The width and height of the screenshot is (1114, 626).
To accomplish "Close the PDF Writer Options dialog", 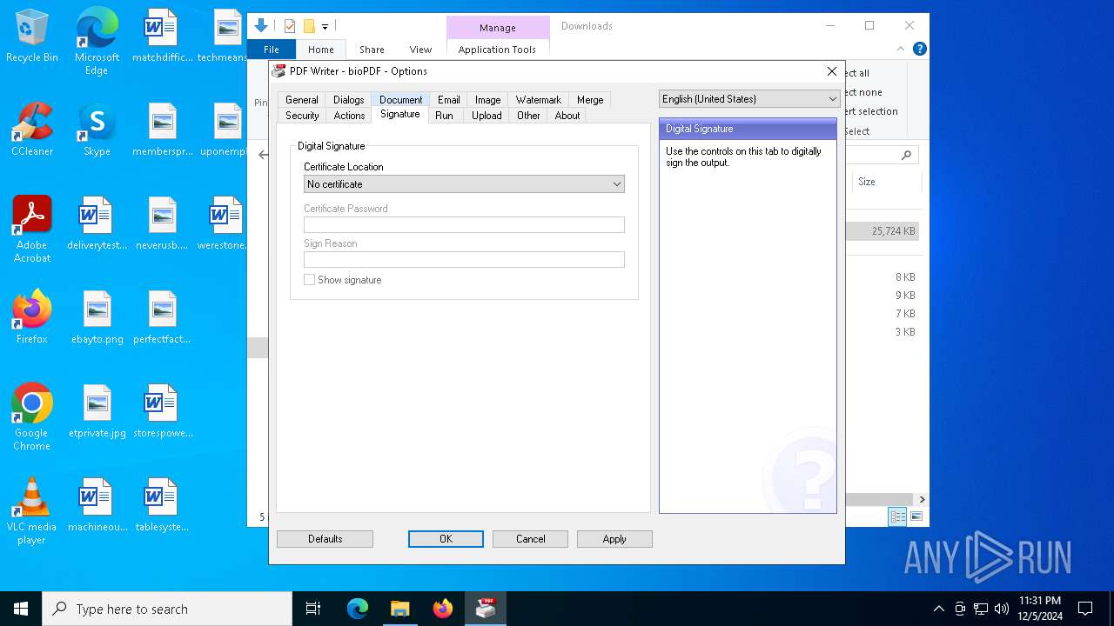I will pos(832,71).
